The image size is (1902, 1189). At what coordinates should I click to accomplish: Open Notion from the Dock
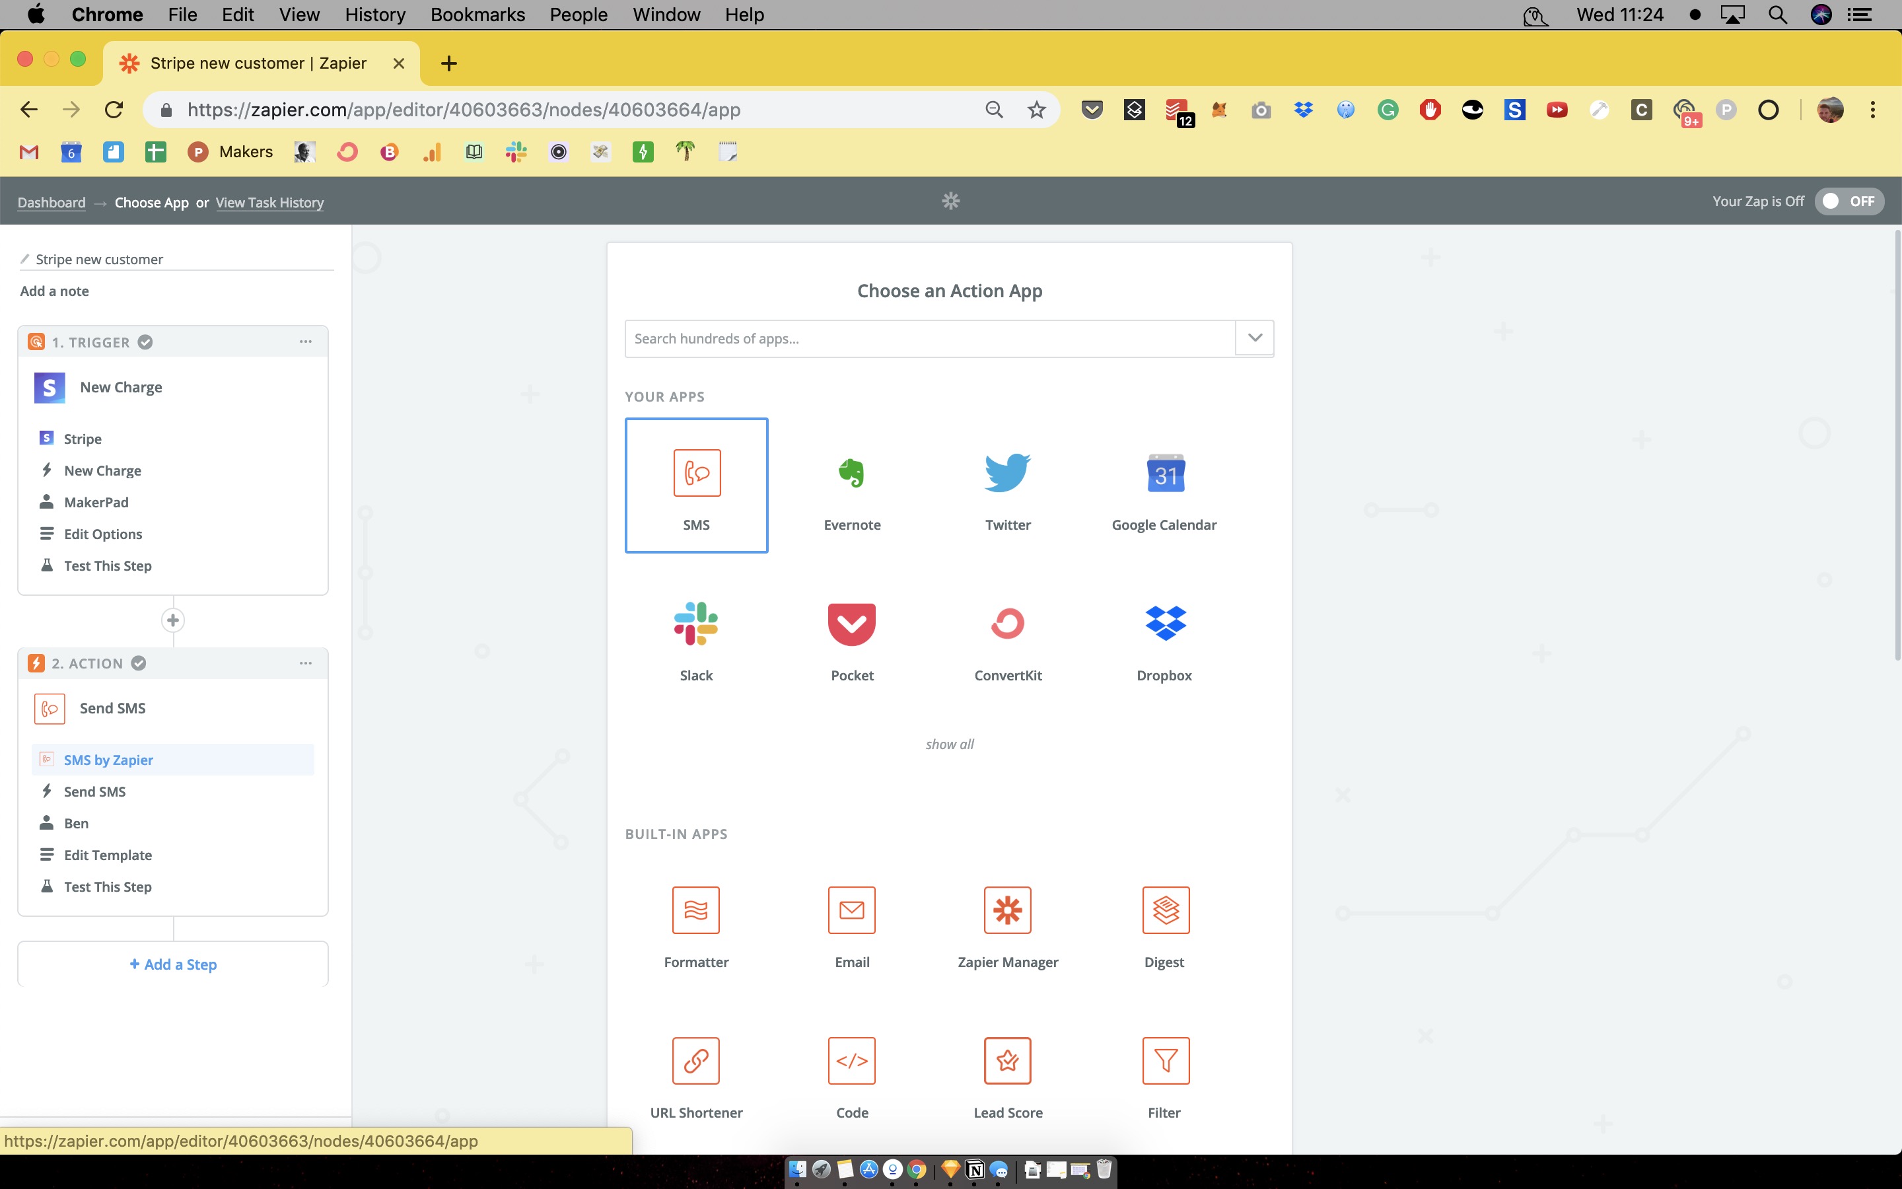coord(975,1169)
